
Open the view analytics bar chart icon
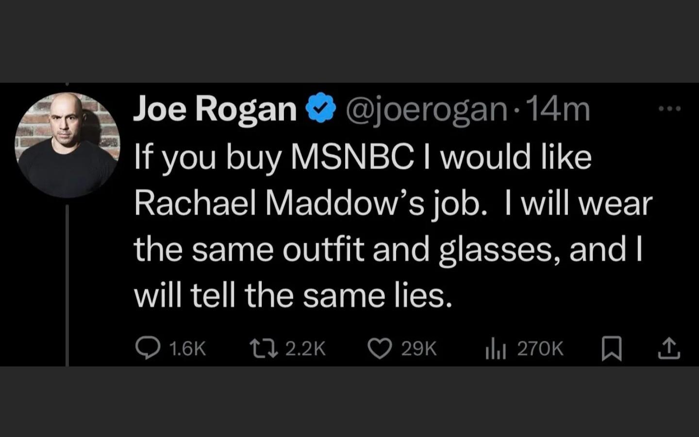coord(496,349)
